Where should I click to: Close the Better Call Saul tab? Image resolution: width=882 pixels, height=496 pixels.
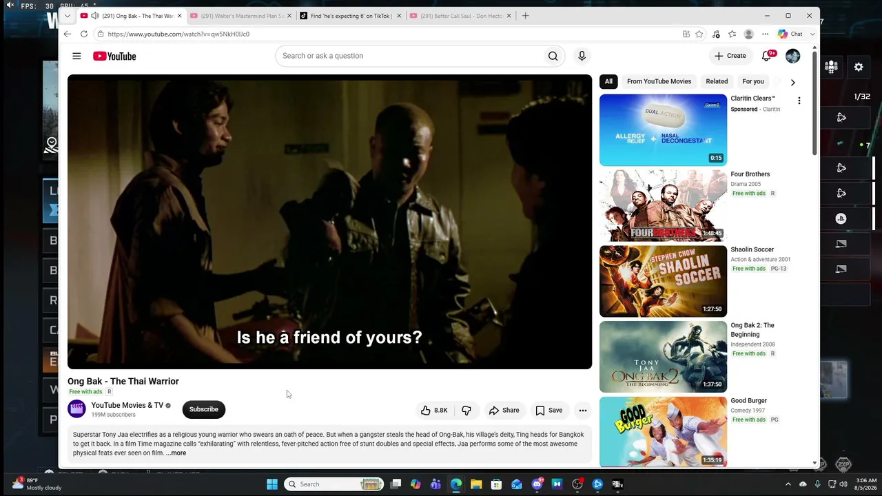(509, 16)
